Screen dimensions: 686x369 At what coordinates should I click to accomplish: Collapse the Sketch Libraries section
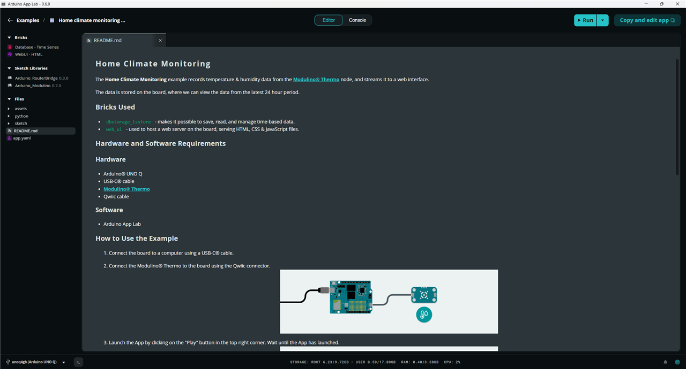click(x=9, y=68)
